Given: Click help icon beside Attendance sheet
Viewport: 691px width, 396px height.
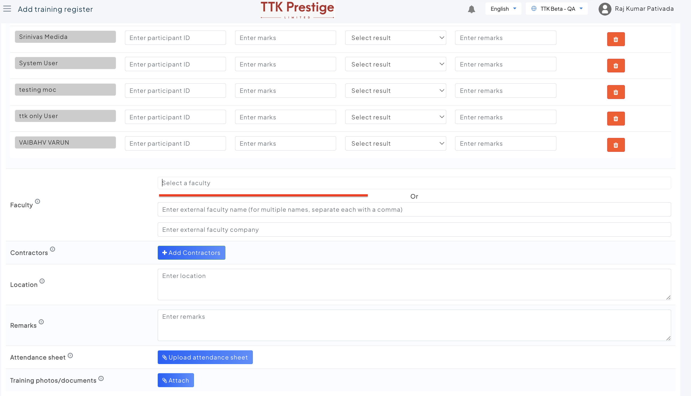Looking at the screenshot, I should [x=70, y=355].
